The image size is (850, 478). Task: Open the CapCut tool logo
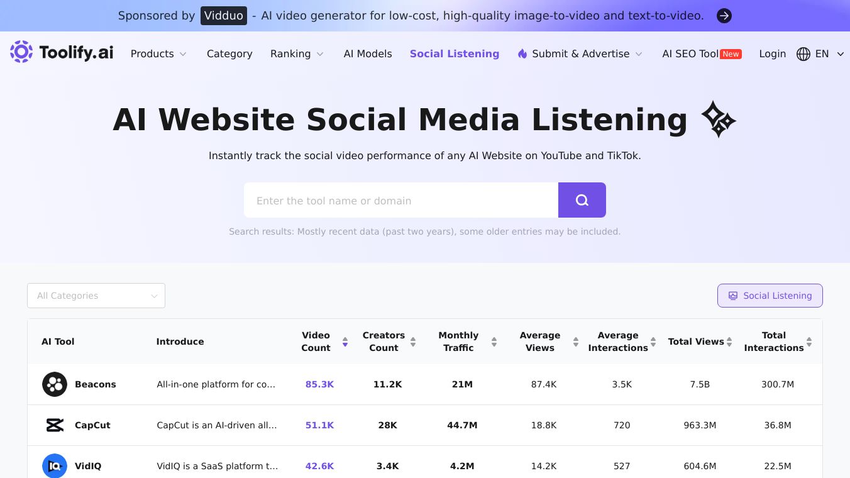point(55,425)
